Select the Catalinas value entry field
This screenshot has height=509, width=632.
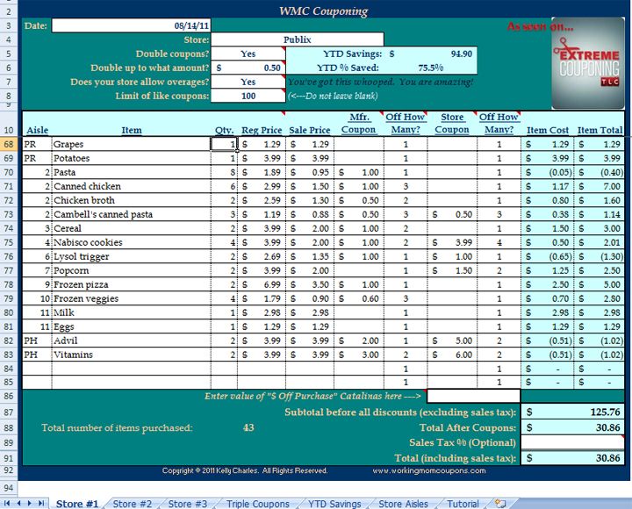click(x=474, y=396)
